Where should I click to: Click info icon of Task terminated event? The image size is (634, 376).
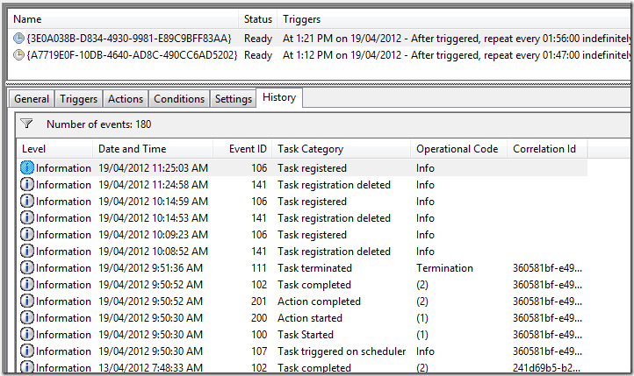click(x=27, y=268)
